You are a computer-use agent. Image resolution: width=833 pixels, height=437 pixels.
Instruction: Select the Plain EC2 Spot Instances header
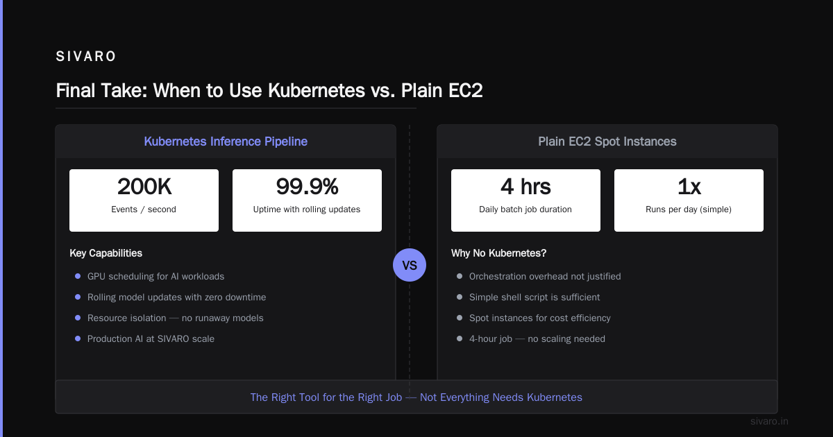coord(607,142)
